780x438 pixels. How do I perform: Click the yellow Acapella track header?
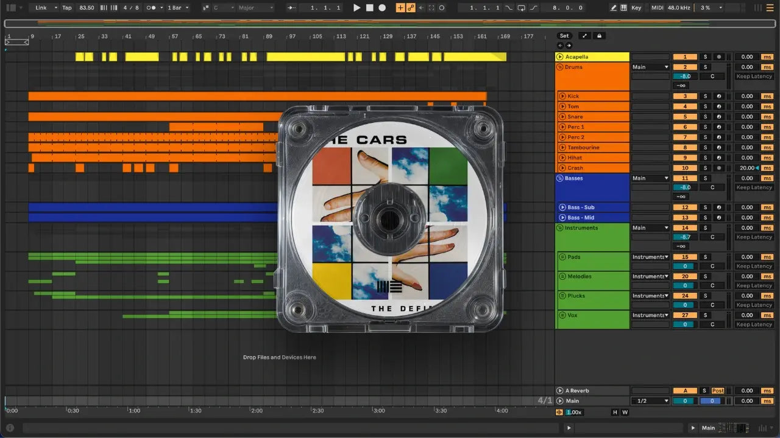pyautogui.click(x=592, y=57)
